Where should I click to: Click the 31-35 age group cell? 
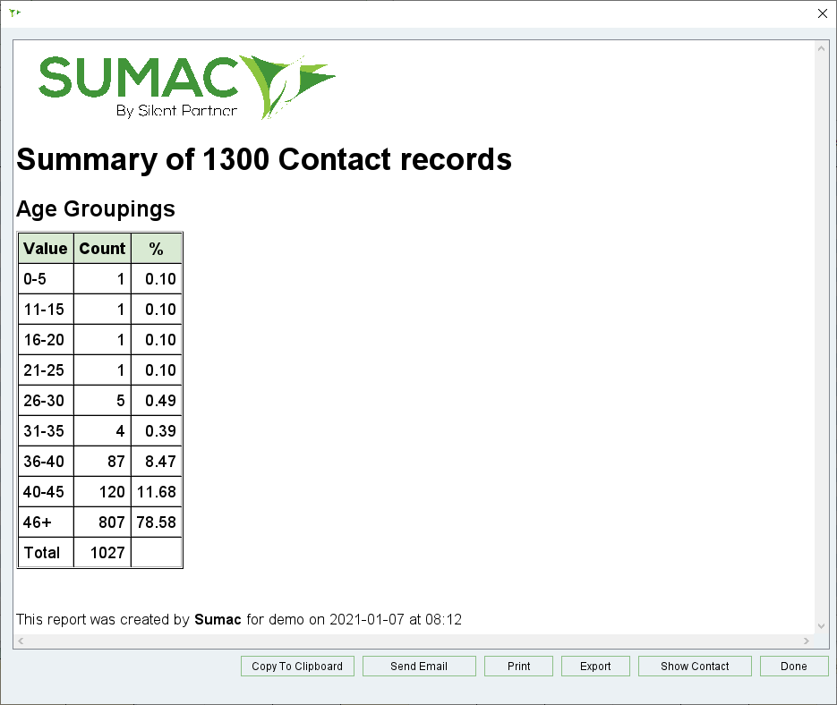click(46, 431)
